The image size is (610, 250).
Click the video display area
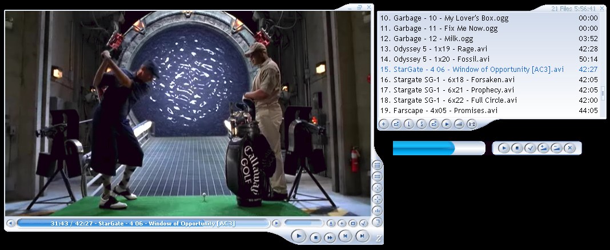click(187, 113)
